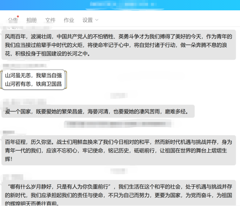Image resolution: width=240 pixels, height=206 pixels.
Task: Click the message starting with 百年征程
Action: [x=119, y=150]
